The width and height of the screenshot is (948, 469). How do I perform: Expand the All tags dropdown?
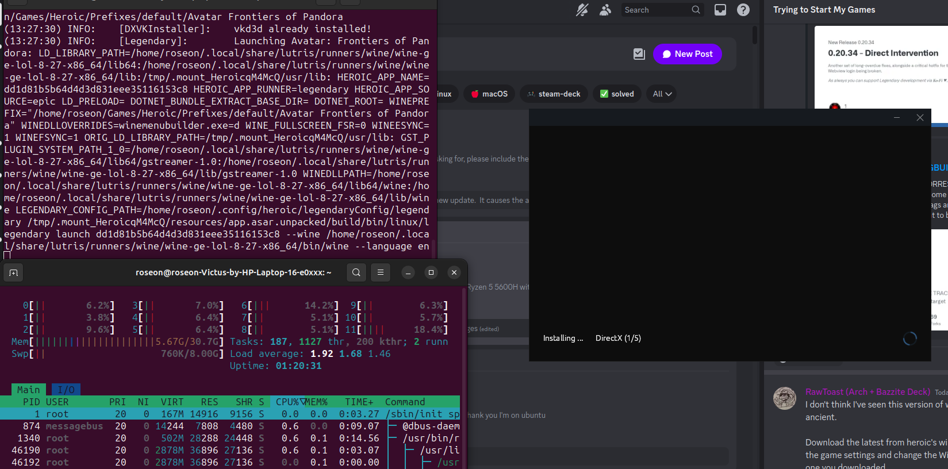(x=662, y=94)
